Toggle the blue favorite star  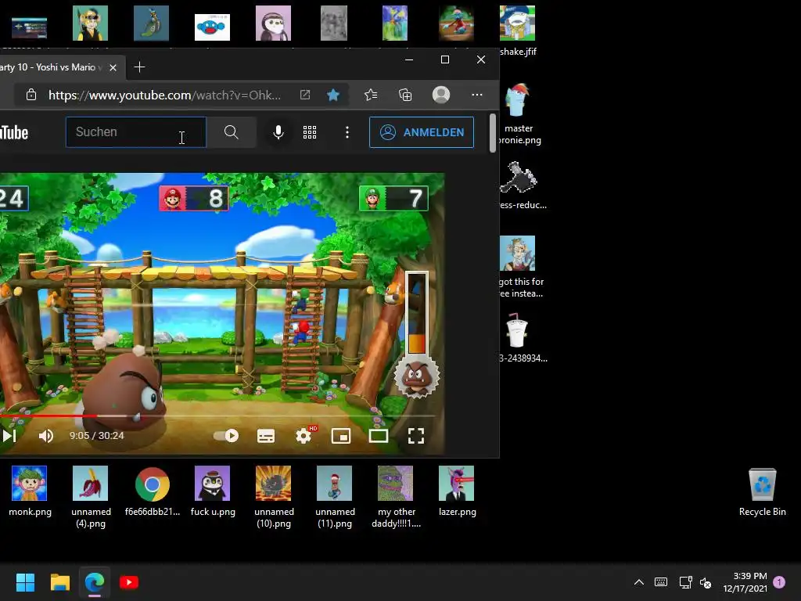(x=333, y=95)
